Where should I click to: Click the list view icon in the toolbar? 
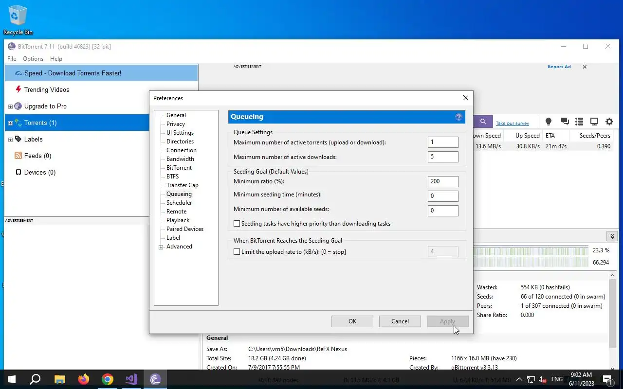[x=579, y=122]
